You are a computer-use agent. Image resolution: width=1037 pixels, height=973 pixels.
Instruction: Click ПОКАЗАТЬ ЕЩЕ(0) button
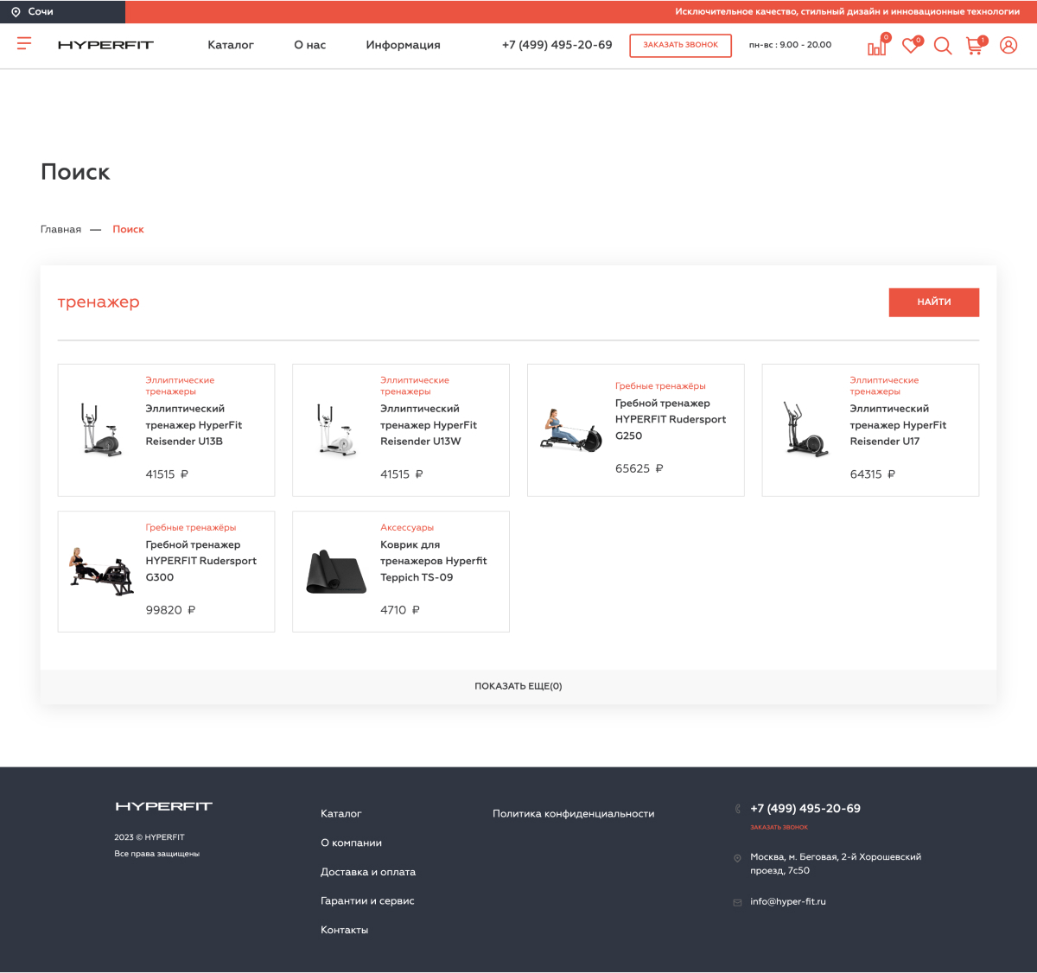(518, 686)
